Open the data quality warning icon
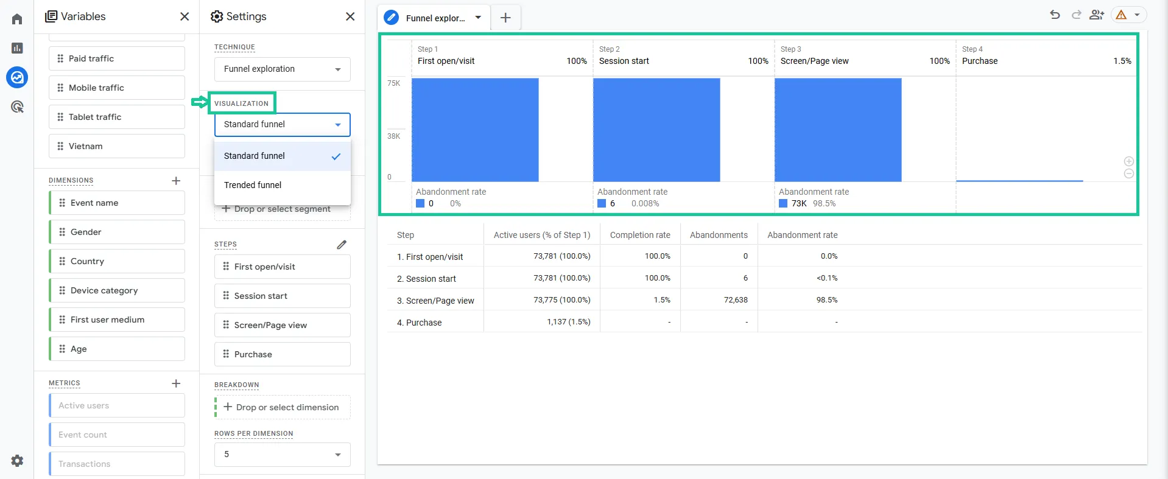The image size is (1168, 479). point(1121,15)
